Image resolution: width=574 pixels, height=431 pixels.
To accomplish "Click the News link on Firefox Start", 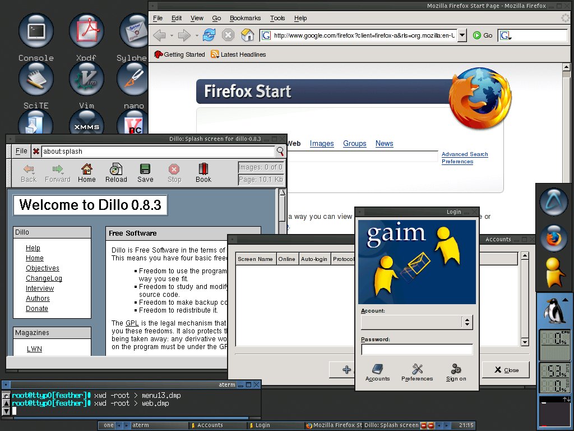I will pos(385,144).
